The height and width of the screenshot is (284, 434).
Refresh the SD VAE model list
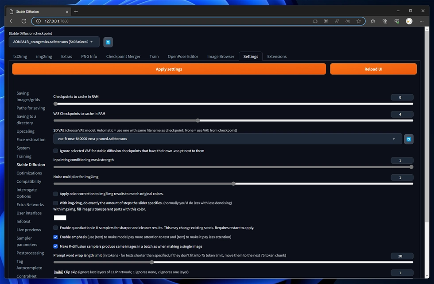408,139
